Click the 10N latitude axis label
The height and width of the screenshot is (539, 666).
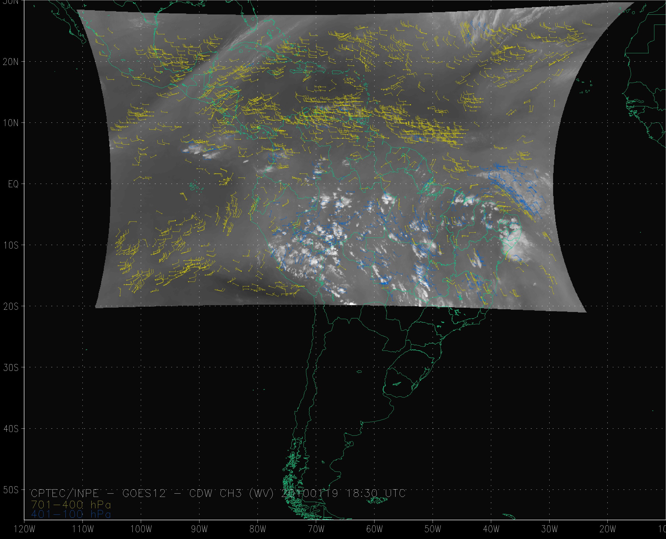click(11, 123)
